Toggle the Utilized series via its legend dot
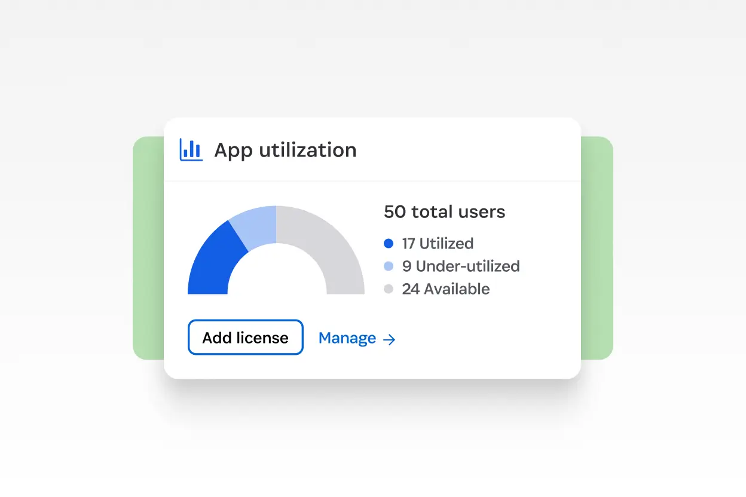The width and height of the screenshot is (746, 497). tap(389, 243)
